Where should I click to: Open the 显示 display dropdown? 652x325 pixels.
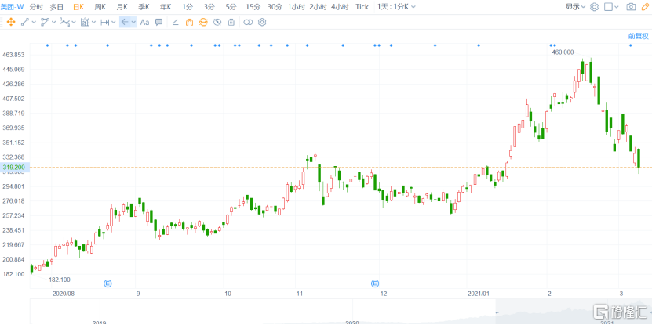click(576, 7)
